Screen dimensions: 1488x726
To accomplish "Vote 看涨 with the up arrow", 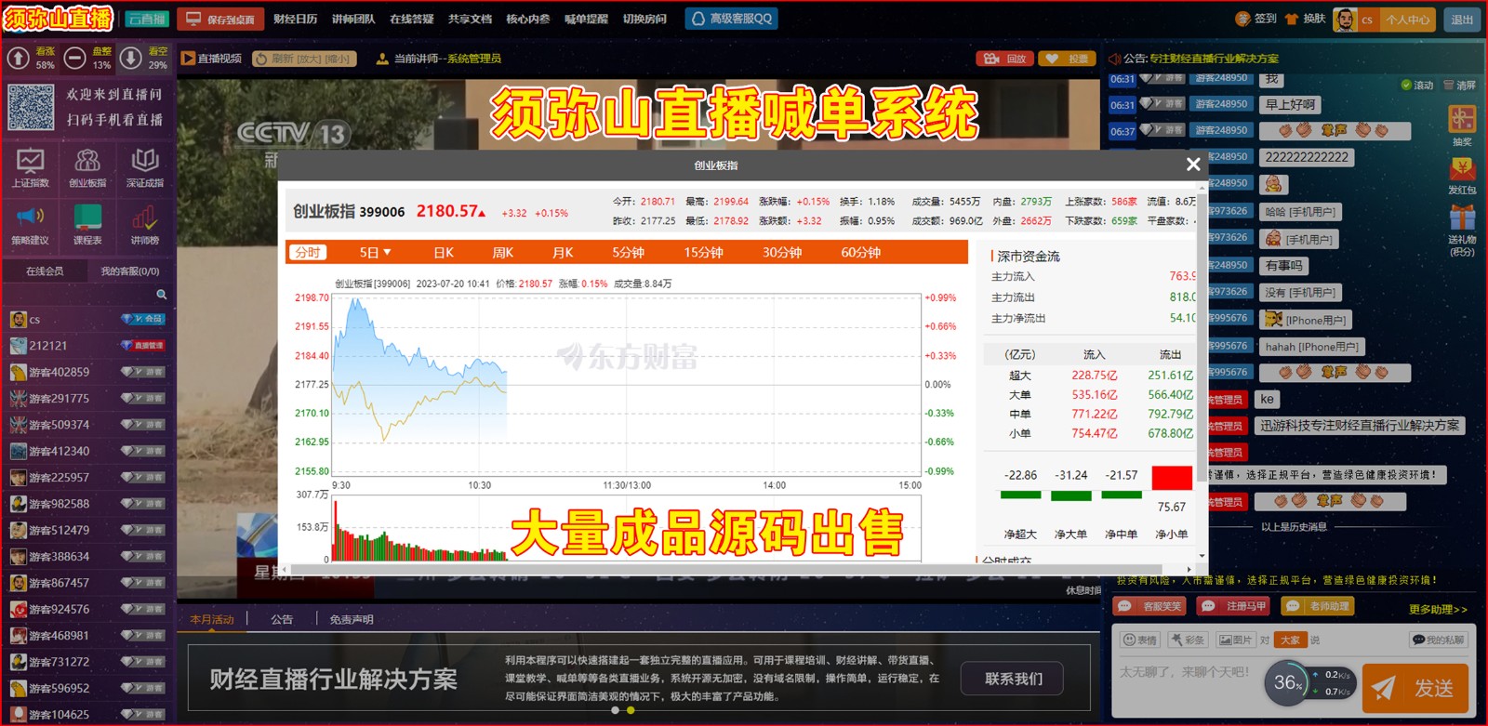I will 19,59.
